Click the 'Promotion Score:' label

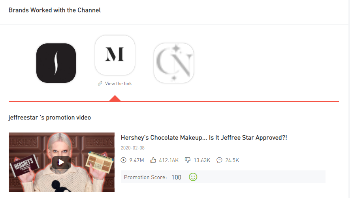[145, 177]
